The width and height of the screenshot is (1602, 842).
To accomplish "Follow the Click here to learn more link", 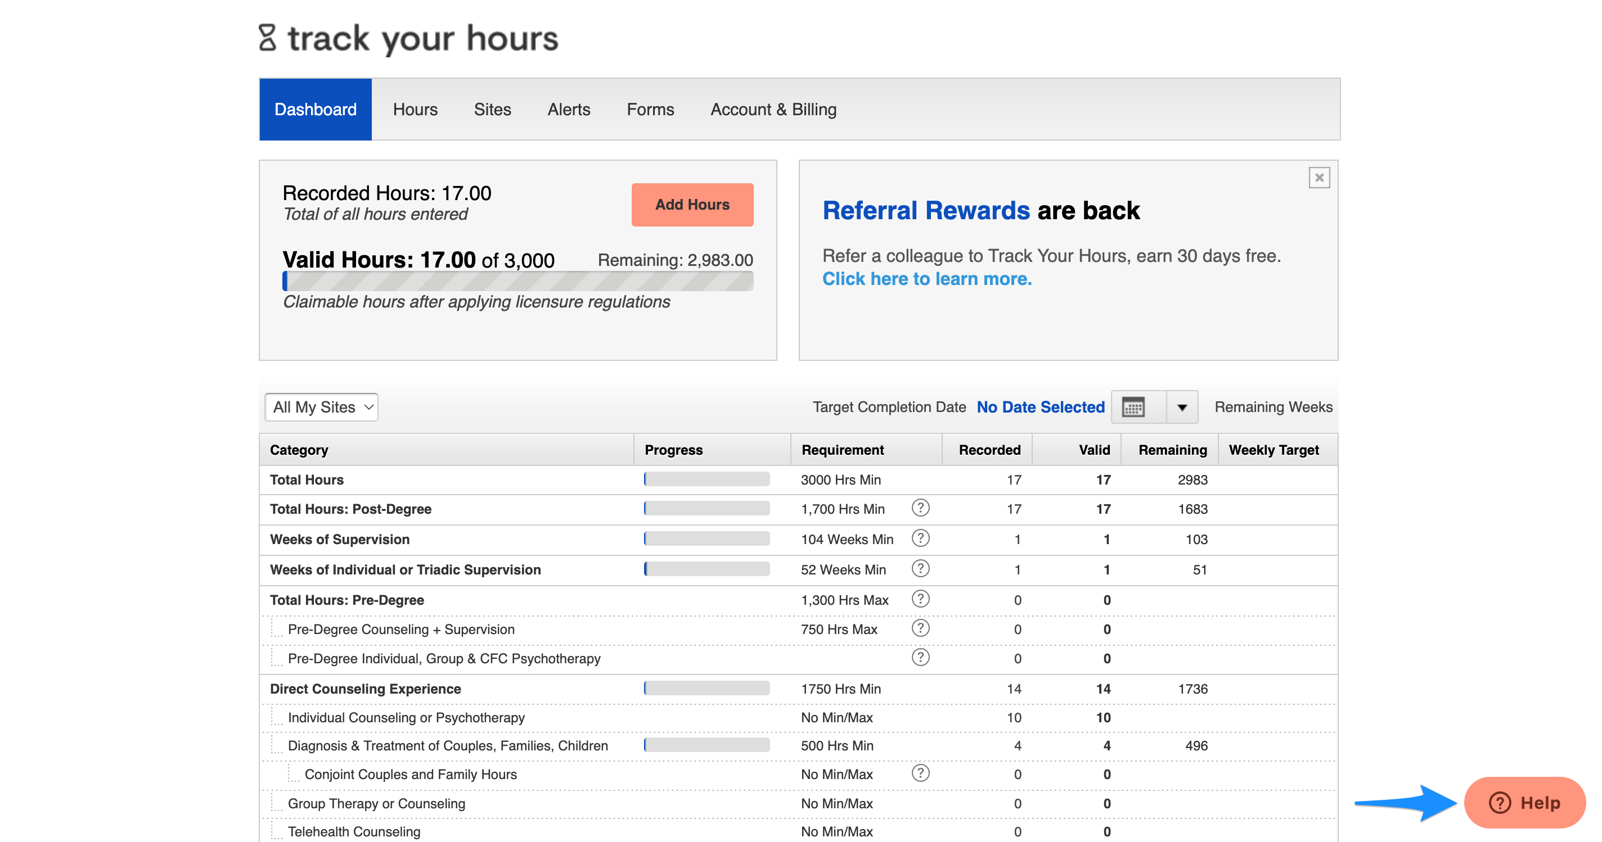I will pos(926,279).
